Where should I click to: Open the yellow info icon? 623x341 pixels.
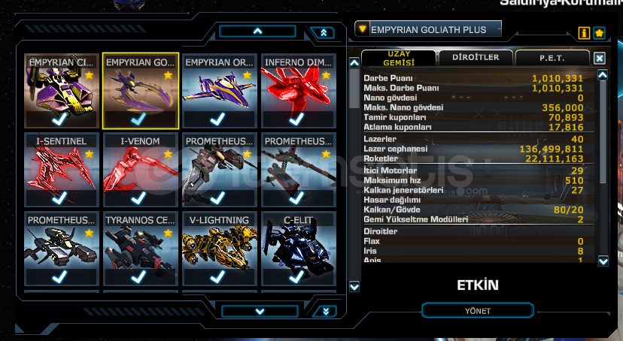(584, 33)
